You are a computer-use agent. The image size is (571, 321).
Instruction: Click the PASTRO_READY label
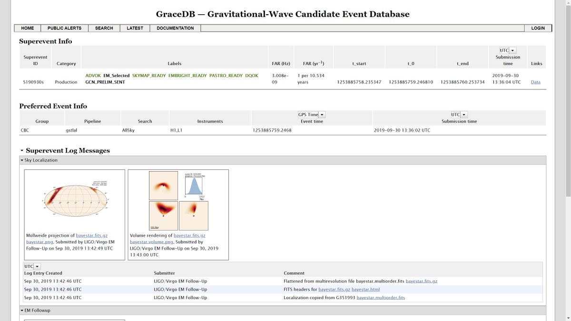pos(226,76)
